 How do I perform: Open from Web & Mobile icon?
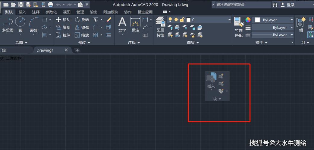click(x=36, y=4)
